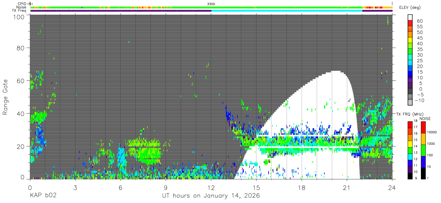Click the "ELEV (deg)" color bar title
Image resolution: width=441 pixels, height=203 pixels.
pos(410,8)
